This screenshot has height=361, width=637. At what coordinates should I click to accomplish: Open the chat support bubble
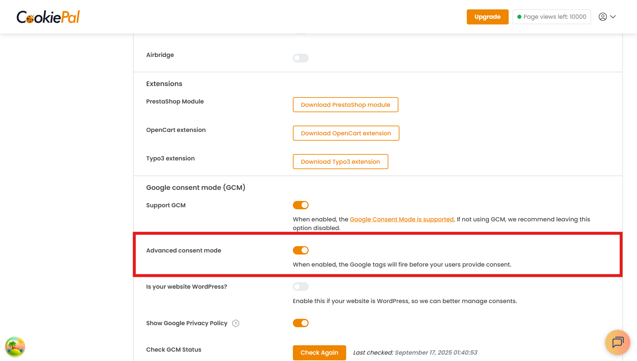click(x=618, y=343)
